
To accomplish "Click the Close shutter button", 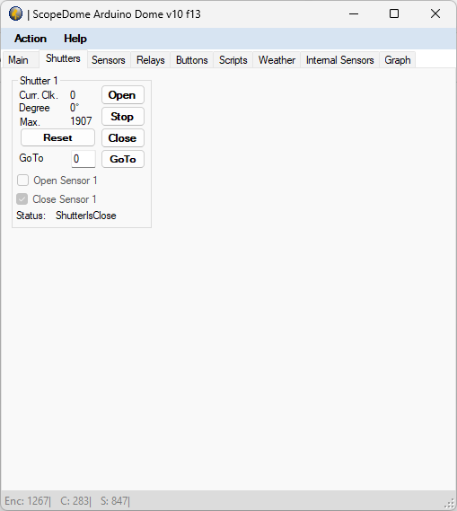I will (x=123, y=137).
